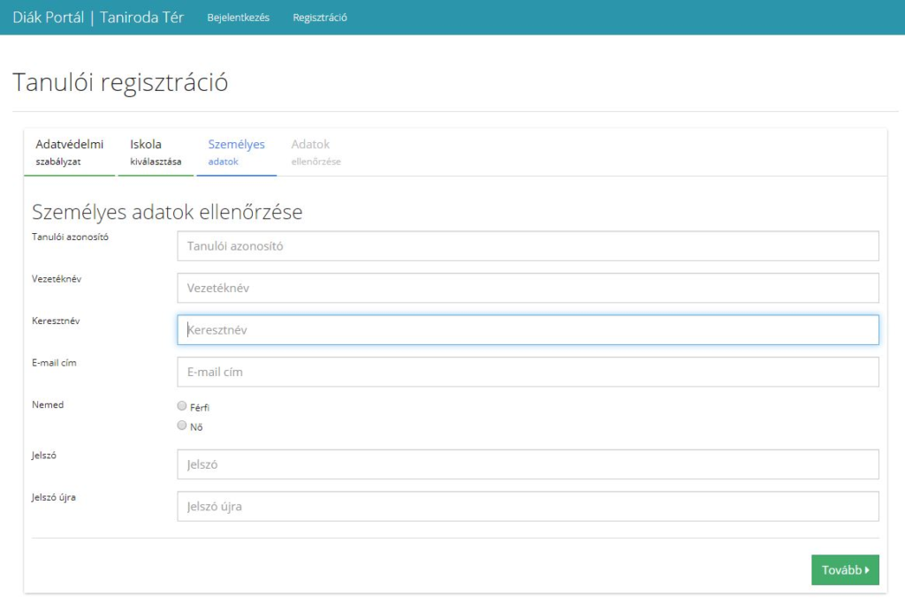Click the Tanulói azonosító label text on the left
Viewport: 905px width, 610px height.
point(70,237)
